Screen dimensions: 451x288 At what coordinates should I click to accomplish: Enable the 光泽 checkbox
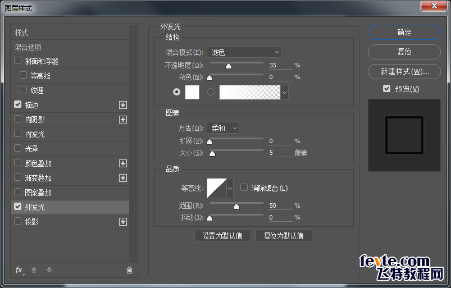(17, 148)
